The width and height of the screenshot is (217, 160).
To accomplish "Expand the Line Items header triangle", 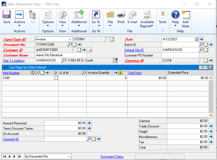I will click(x=5, y=68).
